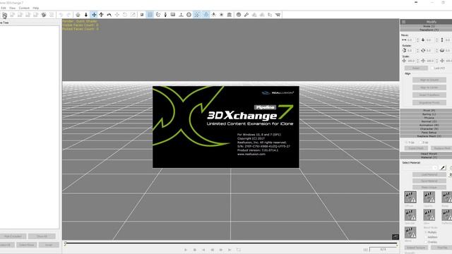This screenshot has width=452, height=254.
Task: Click the wrench preferences icon
Action: (x=246, y=15)
